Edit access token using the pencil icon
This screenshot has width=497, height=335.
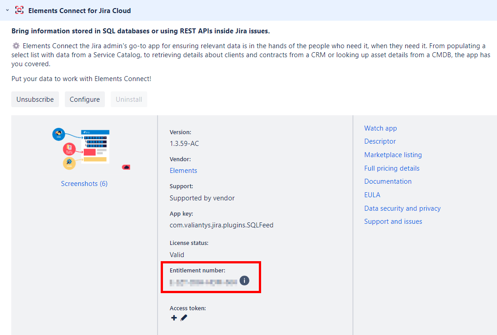(184, 318)
